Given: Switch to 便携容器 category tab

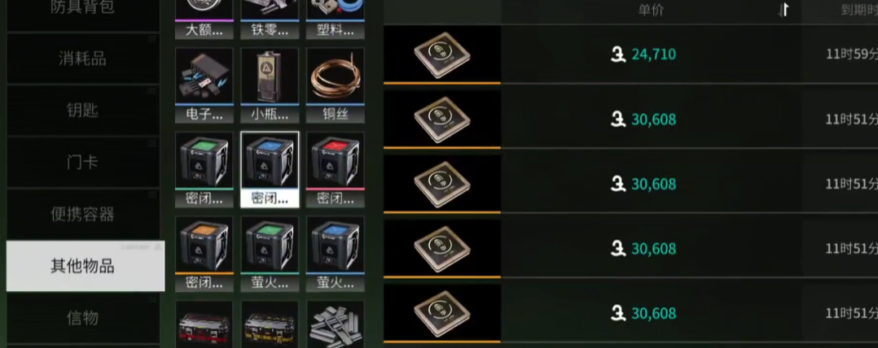Looking at the screenshot, I should [x=83, y=214].
